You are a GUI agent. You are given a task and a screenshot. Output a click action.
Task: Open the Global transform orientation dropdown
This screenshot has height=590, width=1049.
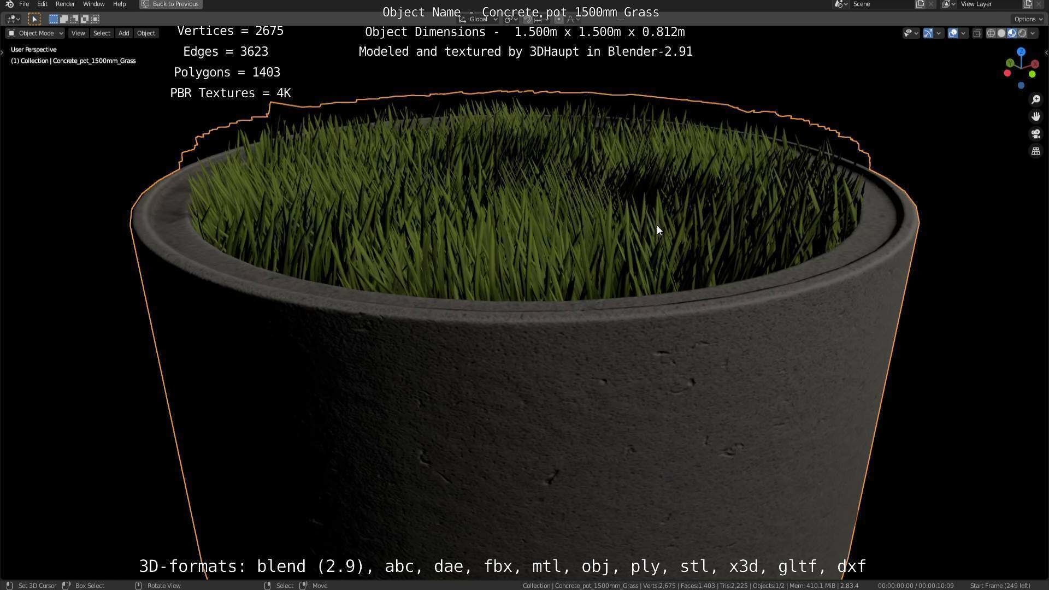click(x=478, y=19)
